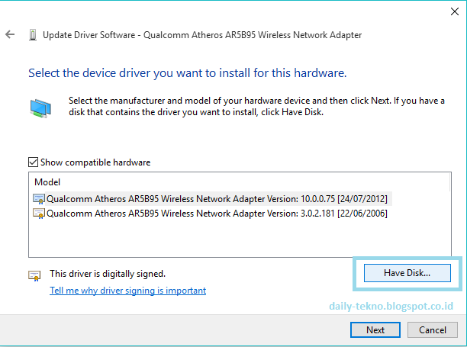The image size is (467, 347).
Task: Click the Update Driver Software title text
Action: click(202, 35)
